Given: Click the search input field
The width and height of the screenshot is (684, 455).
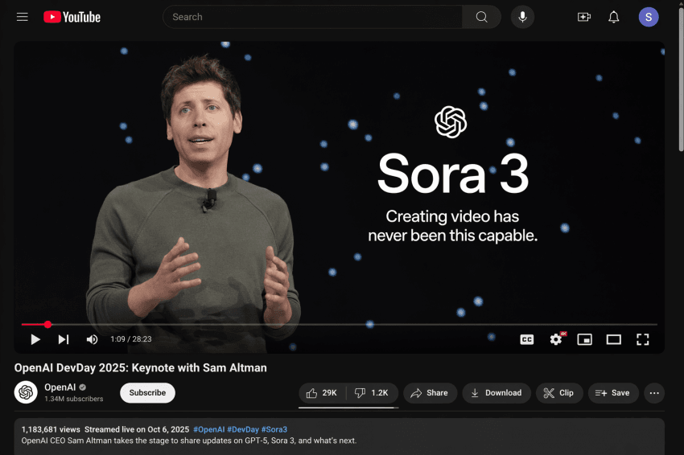Looking at the screenshot, I should coord(312,17).
